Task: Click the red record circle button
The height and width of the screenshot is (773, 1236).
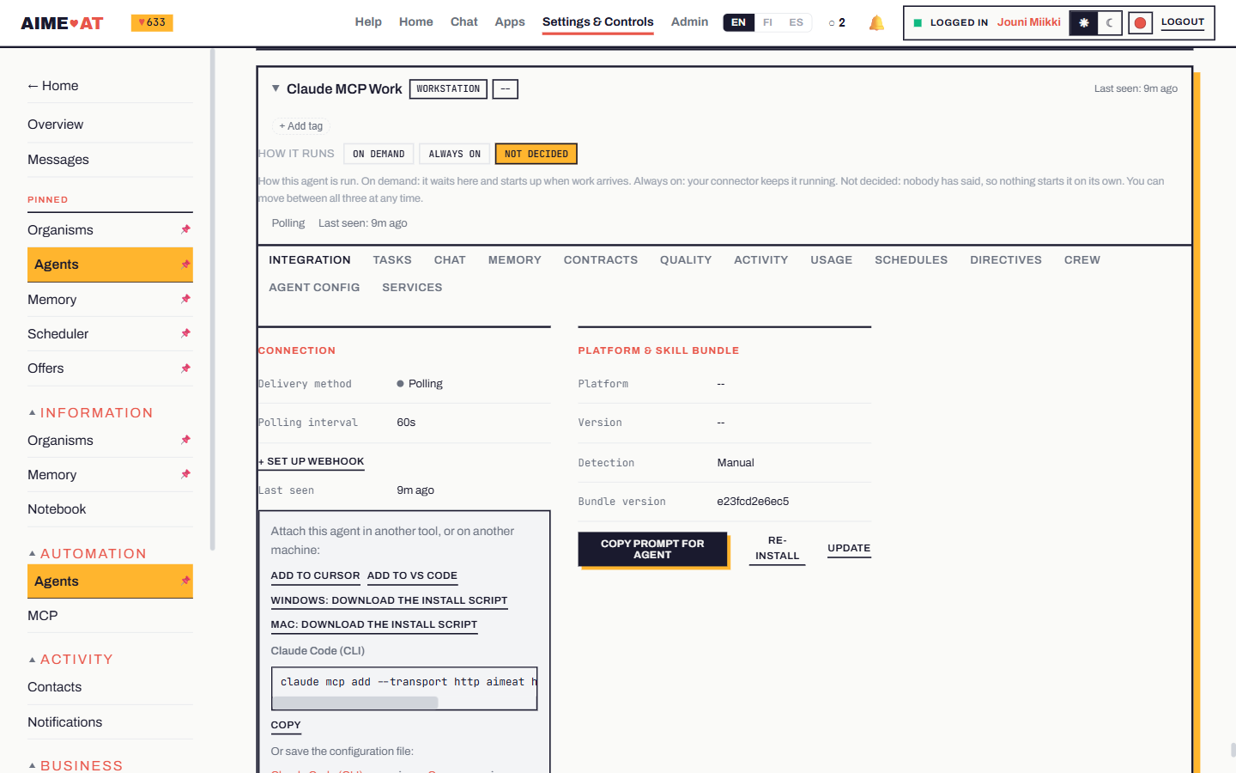Action: (1140, 23)
